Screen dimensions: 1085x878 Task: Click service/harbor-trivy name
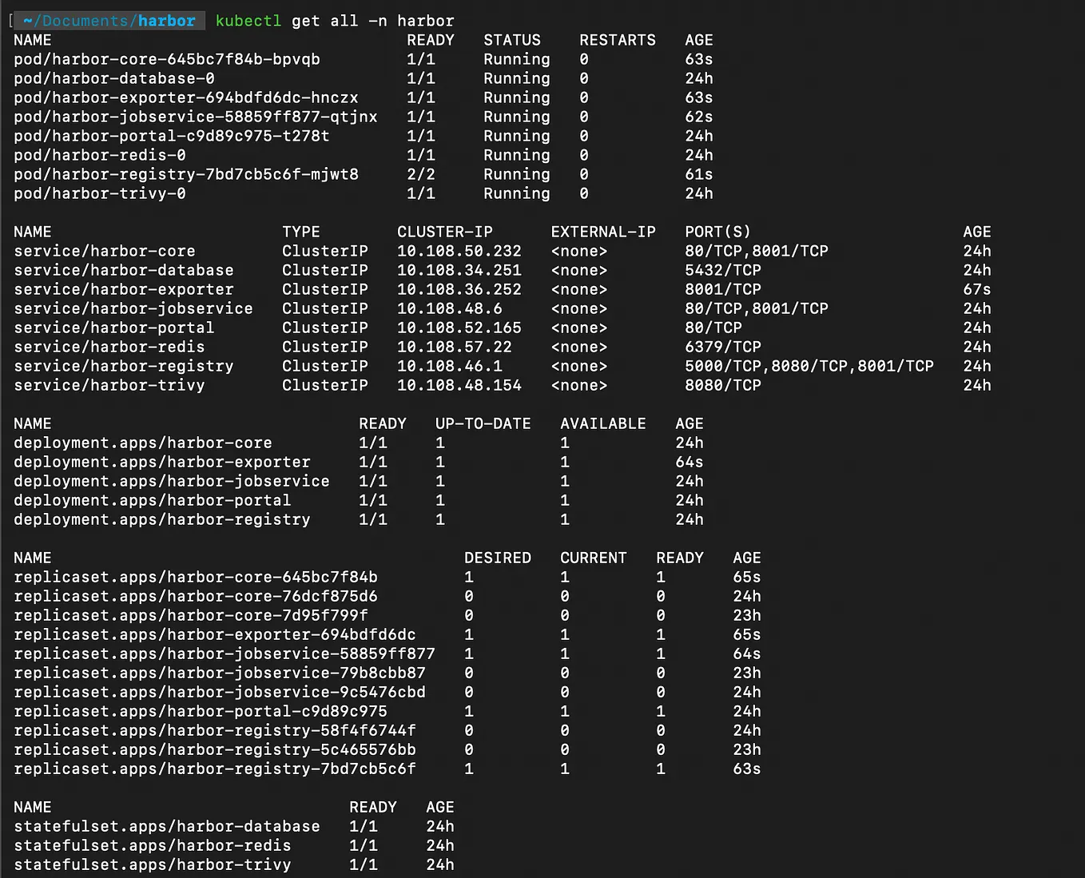pos(109,385)
